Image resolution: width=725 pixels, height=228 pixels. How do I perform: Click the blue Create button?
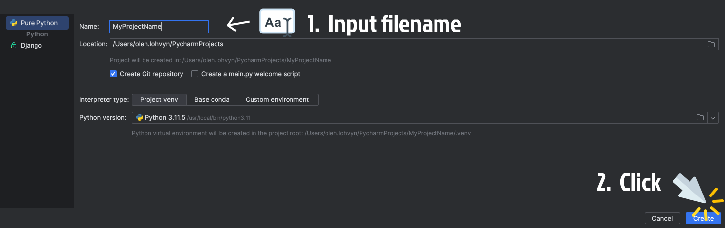[703, 218]
